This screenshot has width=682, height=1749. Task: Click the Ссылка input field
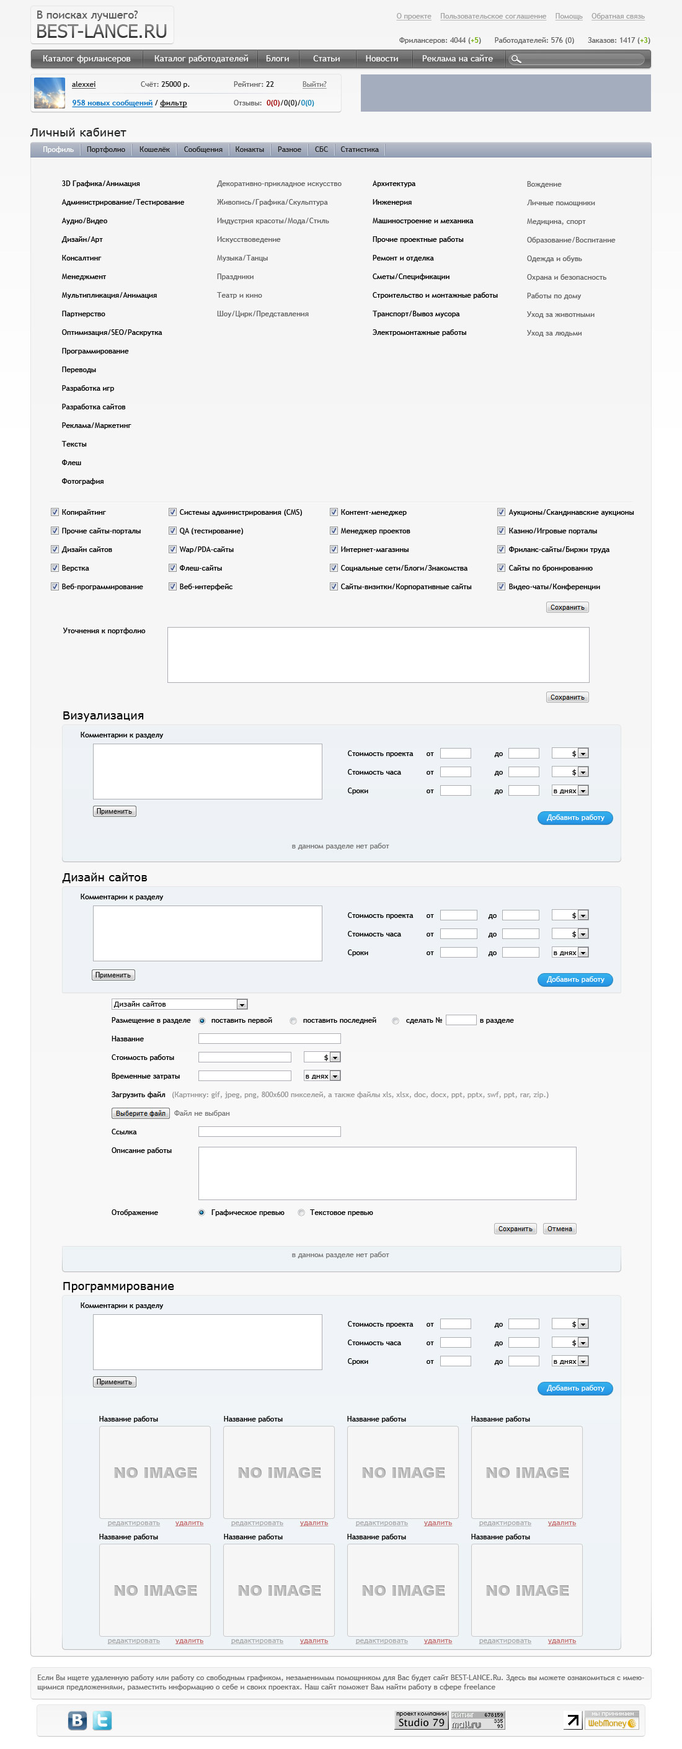pyautogui.click(x=270, y=1132)
